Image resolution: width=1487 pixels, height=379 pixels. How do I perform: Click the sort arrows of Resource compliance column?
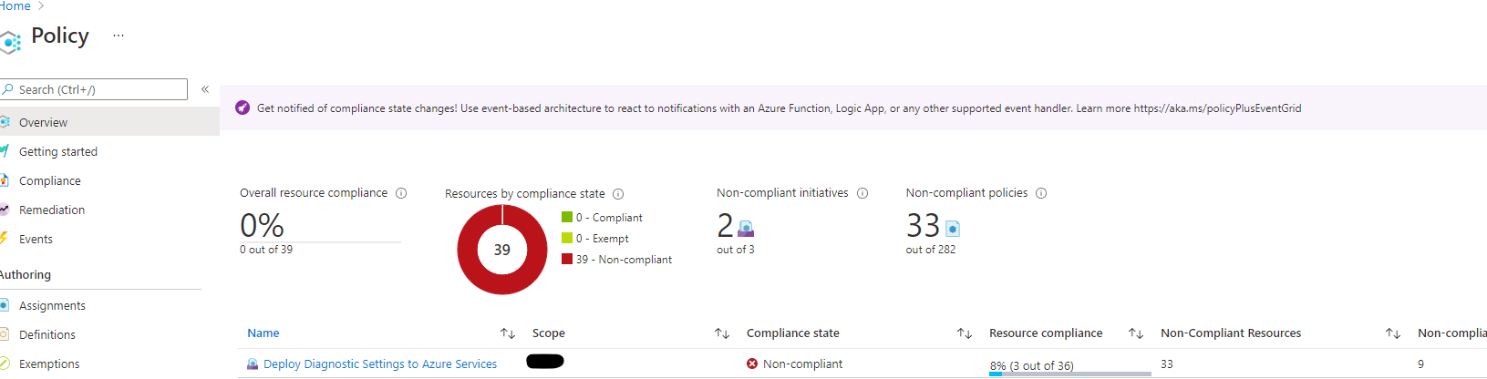click(x=1136, y=333)
